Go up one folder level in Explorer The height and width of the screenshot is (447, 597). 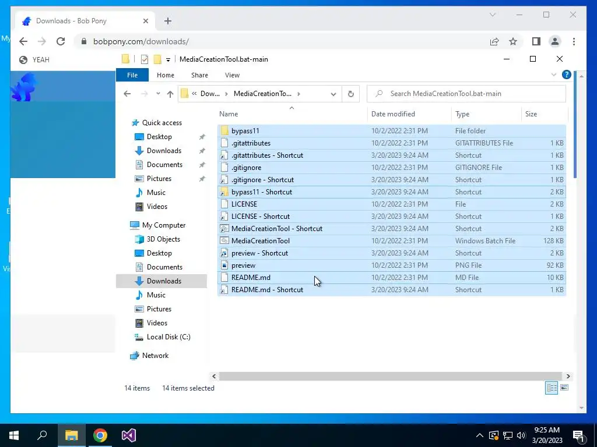coord(170,94)
